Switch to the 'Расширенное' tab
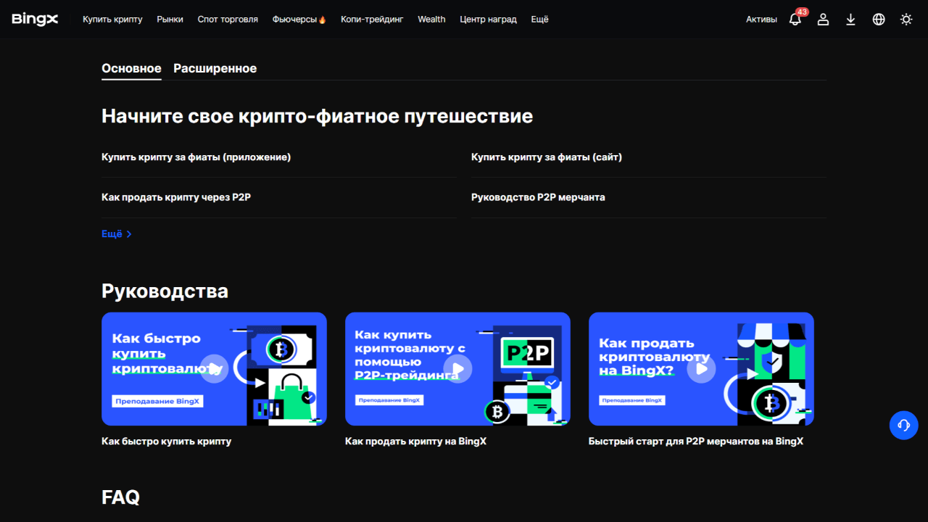The image size is (928, 522). coord(215,68)
